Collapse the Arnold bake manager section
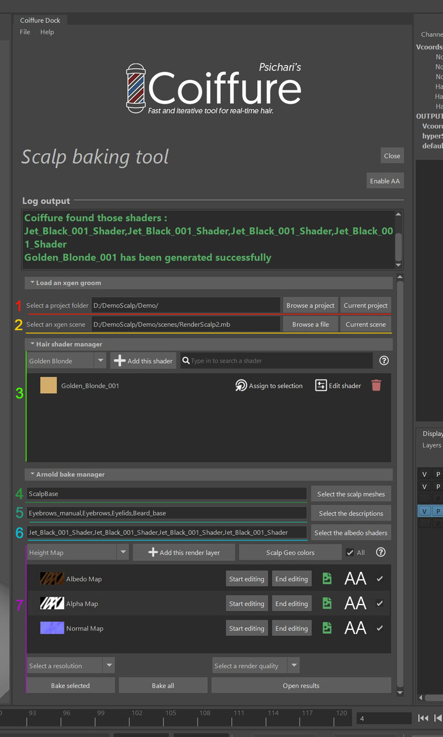443x737 pixels. 209,474
